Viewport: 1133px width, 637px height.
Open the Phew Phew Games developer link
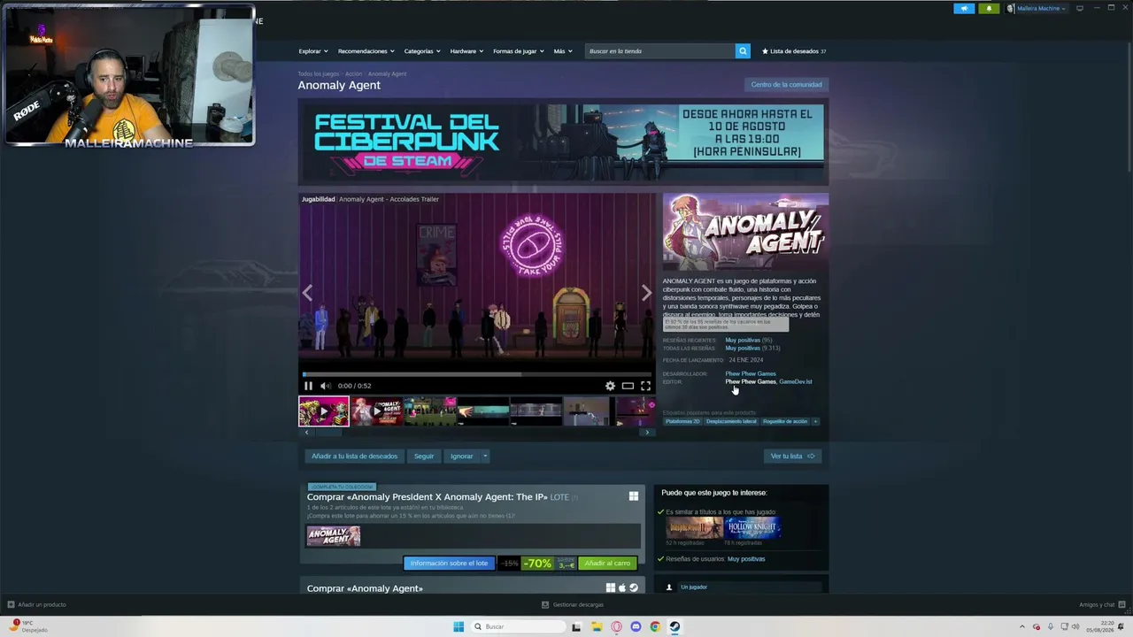pos(751,373)
